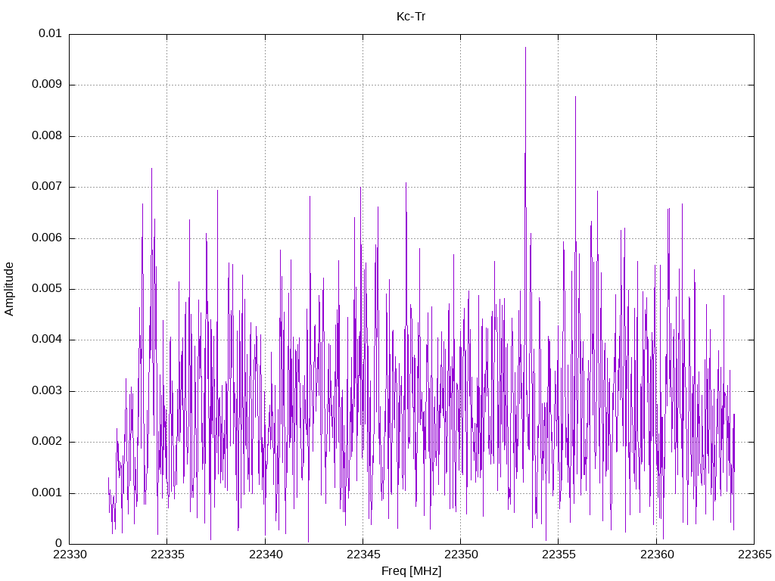Click the 0.004 y-axis tick label
Image resolution: width=775 pixels, height=581 pixels.
(47, 340)
